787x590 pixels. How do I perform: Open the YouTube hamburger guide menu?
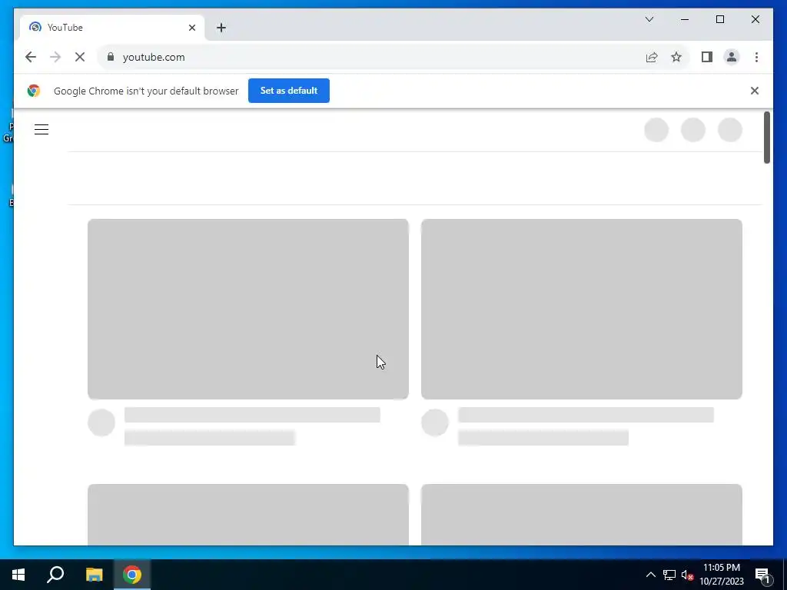[x=42, y=129]
